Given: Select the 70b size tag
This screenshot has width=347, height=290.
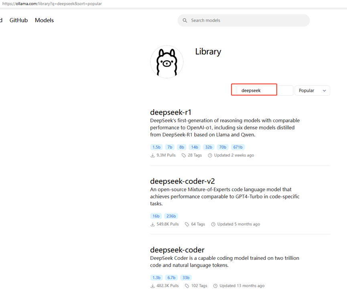Looking at the screenshot, I should 223,147.
